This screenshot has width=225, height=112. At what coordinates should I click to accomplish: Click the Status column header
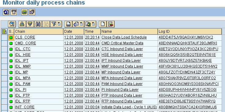click(x=11, y=32)
